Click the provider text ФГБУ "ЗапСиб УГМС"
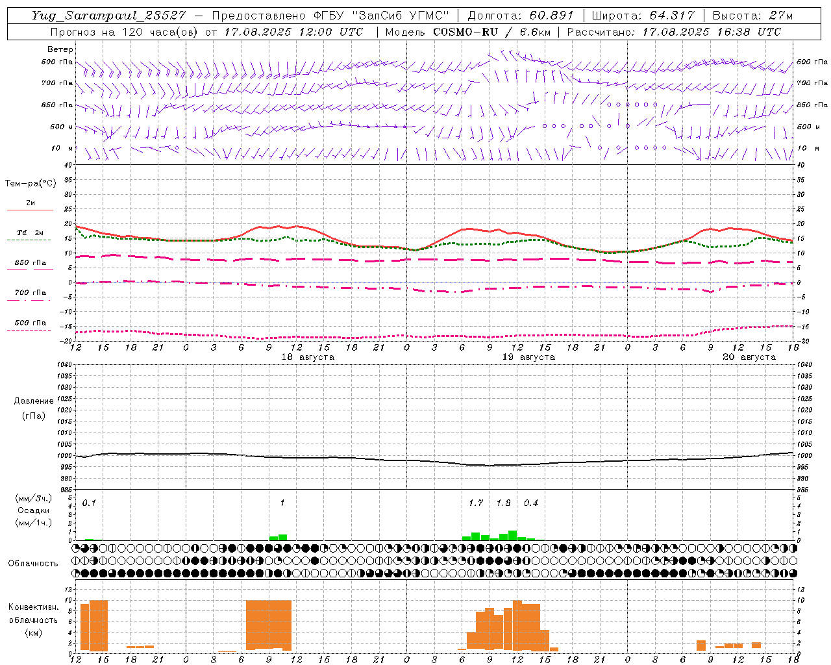831x665 pixels. (382, 16)
